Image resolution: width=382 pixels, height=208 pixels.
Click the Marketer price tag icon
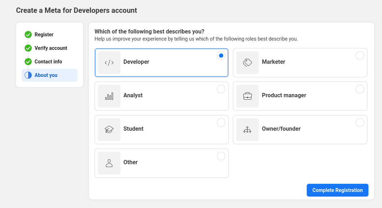coord(248,63)
